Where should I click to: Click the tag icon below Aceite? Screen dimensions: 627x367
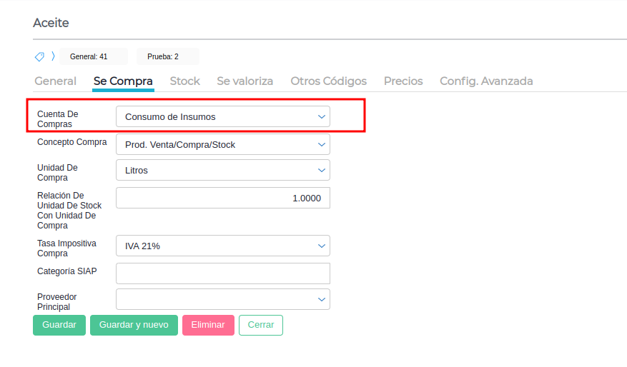pyautogui.click(x=39, y=56)
